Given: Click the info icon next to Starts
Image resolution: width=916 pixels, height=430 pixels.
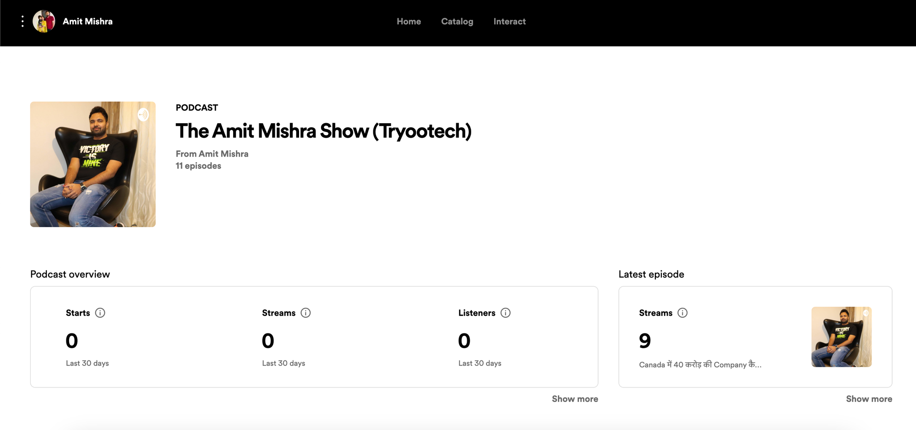Looking at the screenshot, I should pyautogui.click(x=100, y=313).
